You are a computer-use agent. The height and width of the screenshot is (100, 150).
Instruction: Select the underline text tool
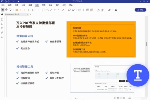(x=25, y=10)
